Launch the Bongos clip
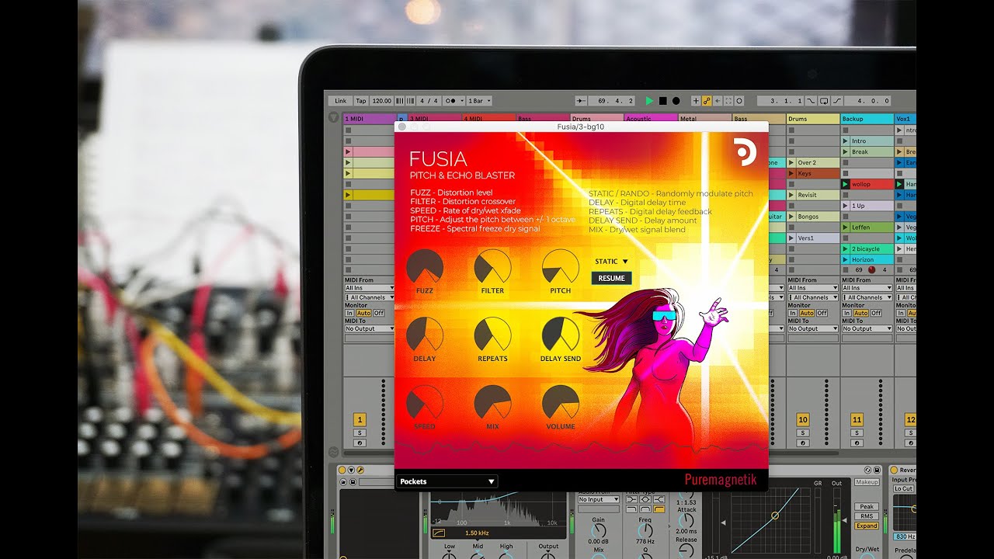The width and height of the screenshot is (994, 559). [791, 217]
